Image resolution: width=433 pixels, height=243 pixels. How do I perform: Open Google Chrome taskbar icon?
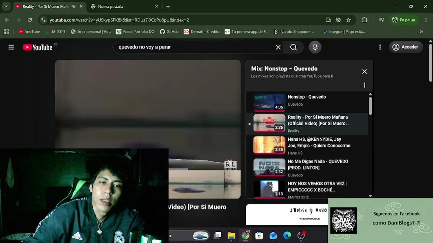[x=246, y=235]
